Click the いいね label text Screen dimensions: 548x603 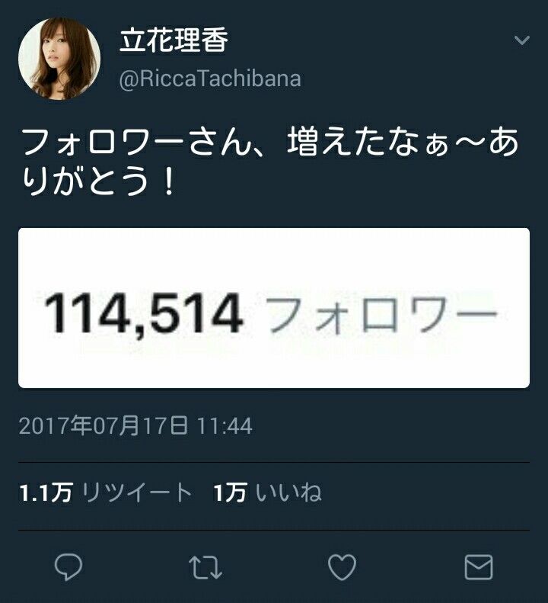288,492
